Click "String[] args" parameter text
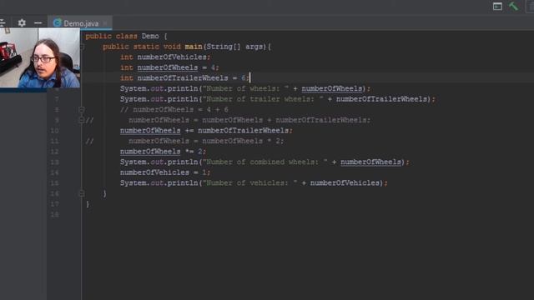This screenshot has width=534, height=300. (234, 47)
